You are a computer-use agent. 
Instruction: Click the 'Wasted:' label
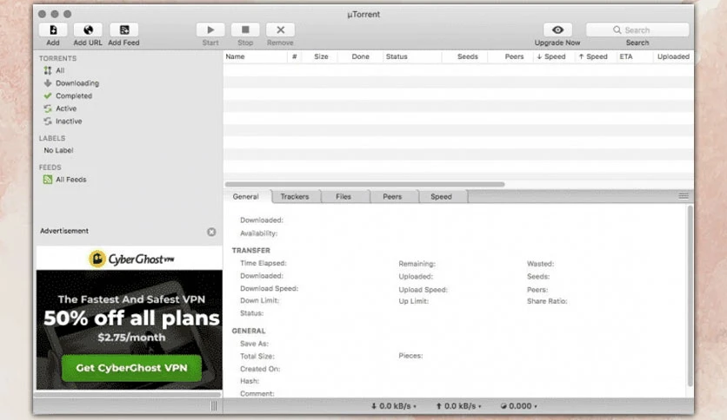pyautogui.click(x=540, y=264)
